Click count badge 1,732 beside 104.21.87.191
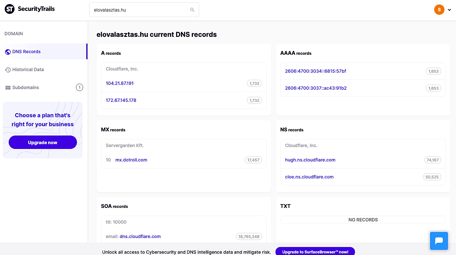The height and width of the screenshot is (255, 456). pos(254,83)
